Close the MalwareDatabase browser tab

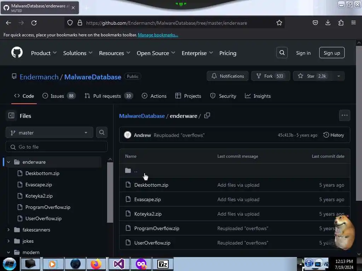(73, 8)
